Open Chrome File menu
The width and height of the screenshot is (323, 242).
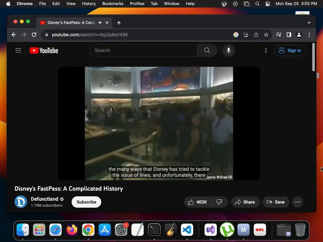[x=43, y=4]
